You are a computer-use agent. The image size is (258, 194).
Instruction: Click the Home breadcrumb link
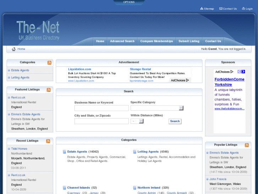click(x=21, y=49)
